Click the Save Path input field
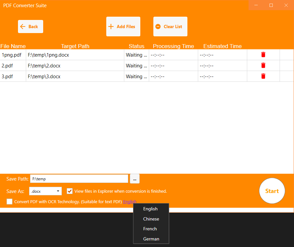 point(79,179)
